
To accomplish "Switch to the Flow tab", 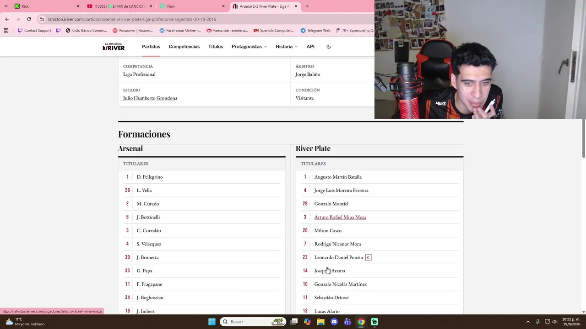I will click(x=192, y=6).
